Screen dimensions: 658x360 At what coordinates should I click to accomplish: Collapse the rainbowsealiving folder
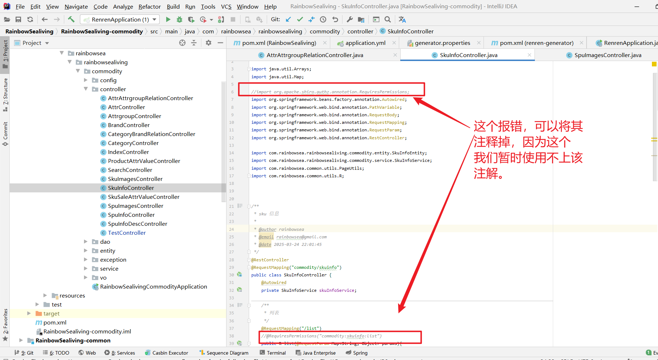coord(70,62)
